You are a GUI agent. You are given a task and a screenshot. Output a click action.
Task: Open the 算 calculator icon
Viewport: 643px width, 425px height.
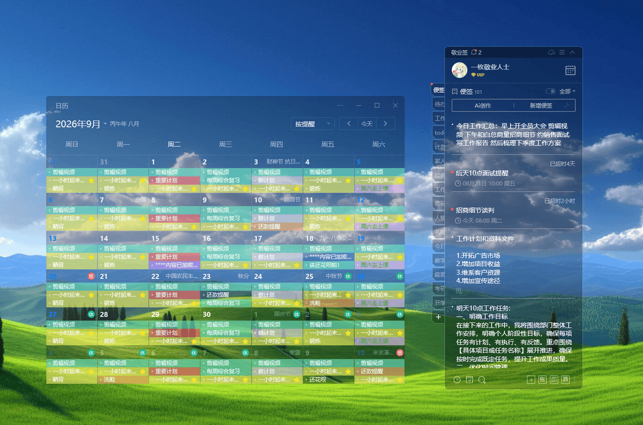click(565, 380)
